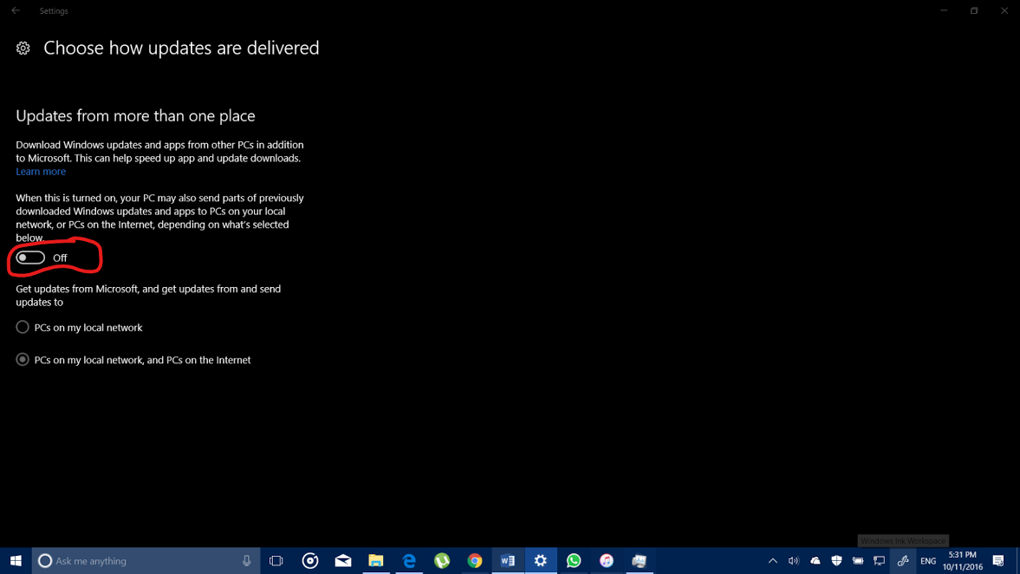
Task: Select PCs on my local network option
Action: click(23, 327)
